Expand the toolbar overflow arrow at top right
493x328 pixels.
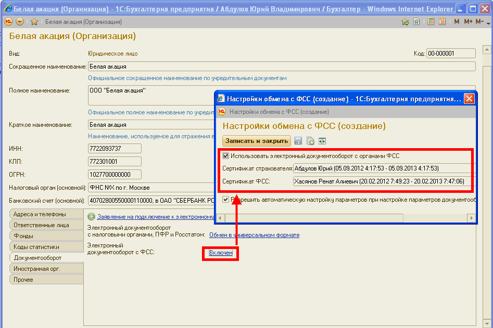point(488,23)
